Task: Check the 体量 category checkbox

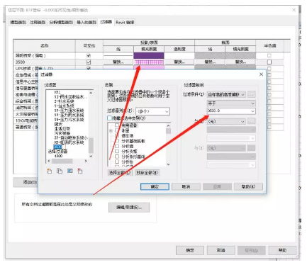Action: pyautogui.click(x=117, y=130)
